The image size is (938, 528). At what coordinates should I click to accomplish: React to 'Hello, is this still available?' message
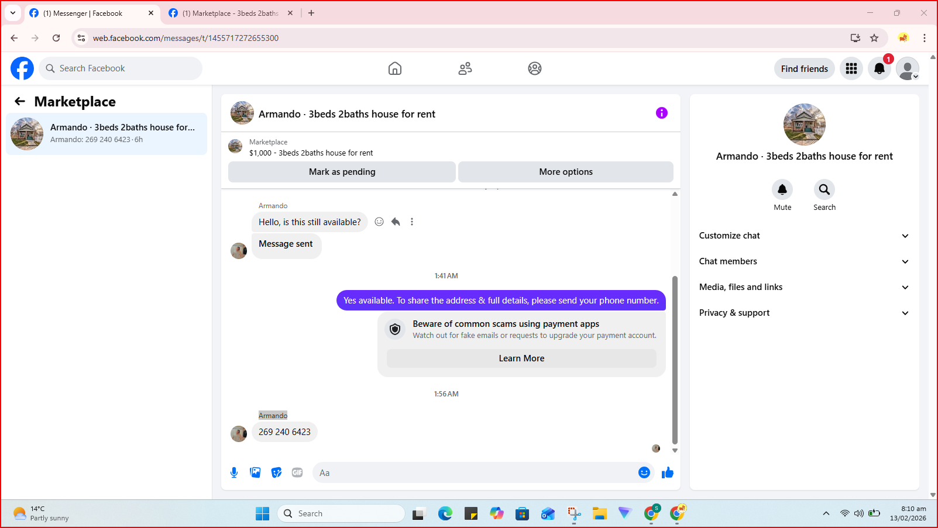tap(379, 222)
